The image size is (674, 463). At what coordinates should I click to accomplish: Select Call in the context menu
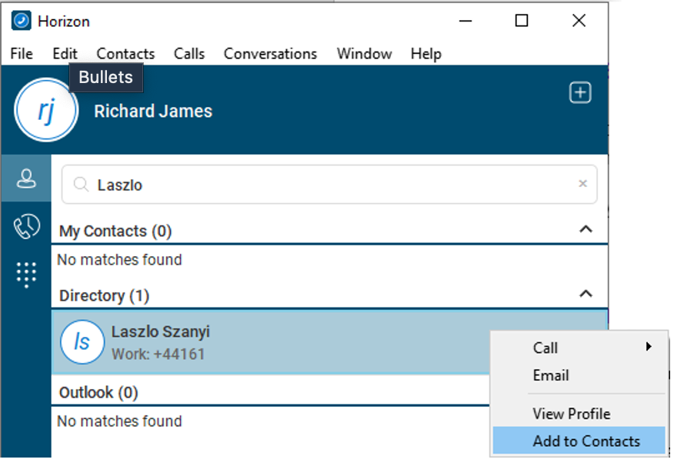579,348
